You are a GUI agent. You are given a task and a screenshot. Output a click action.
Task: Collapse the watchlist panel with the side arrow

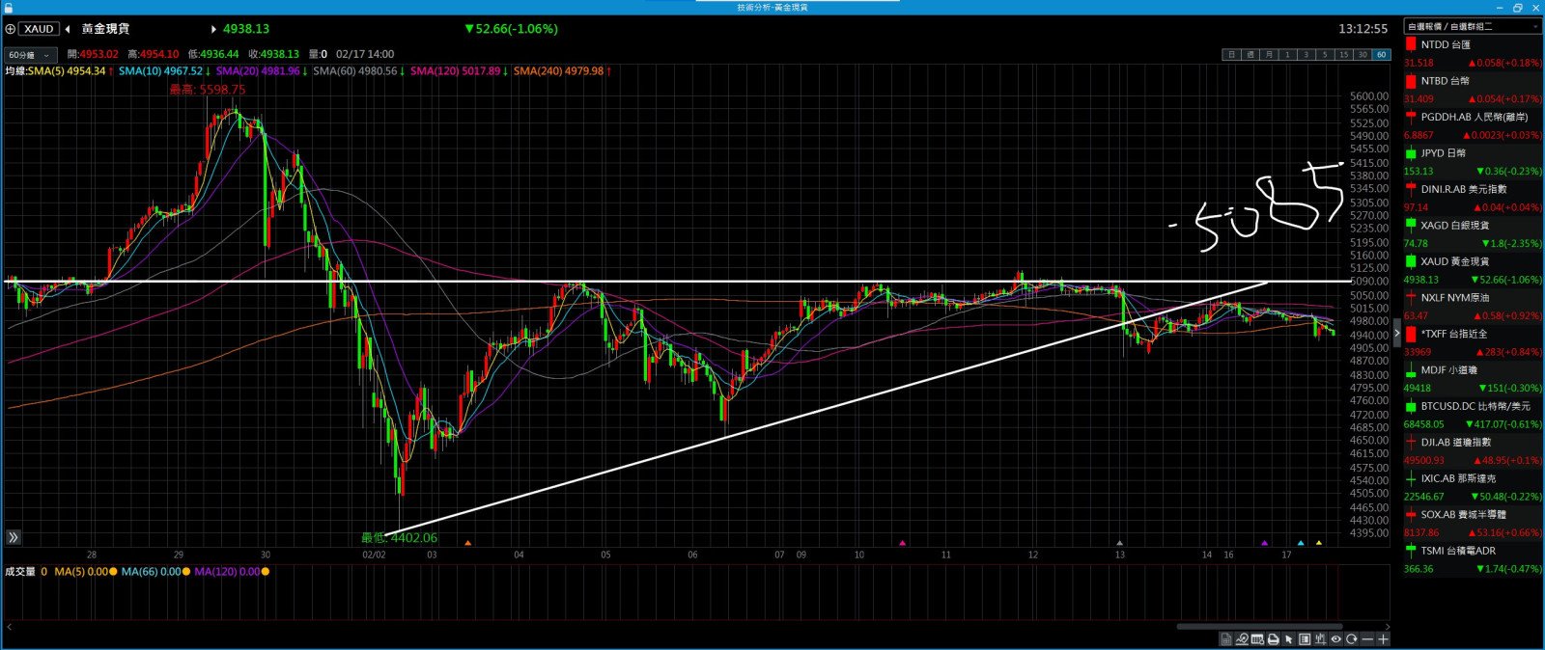point(1396,334)
